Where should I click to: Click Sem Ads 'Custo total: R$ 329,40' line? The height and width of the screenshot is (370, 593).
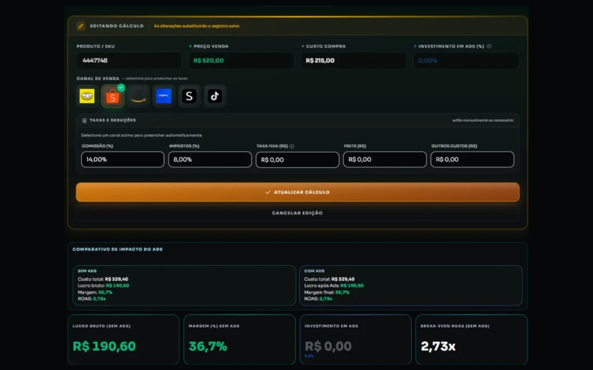point(103,279)
